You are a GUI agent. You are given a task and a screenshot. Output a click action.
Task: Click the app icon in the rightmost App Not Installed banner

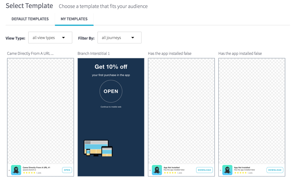coord(227,170)
